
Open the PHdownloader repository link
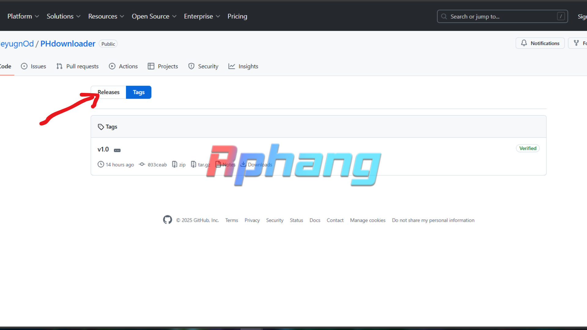pos(68,44)
